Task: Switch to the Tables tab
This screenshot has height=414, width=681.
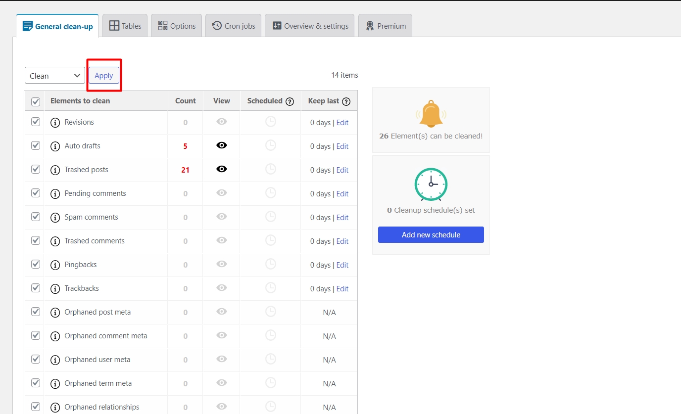Action: tap(125, 26)
